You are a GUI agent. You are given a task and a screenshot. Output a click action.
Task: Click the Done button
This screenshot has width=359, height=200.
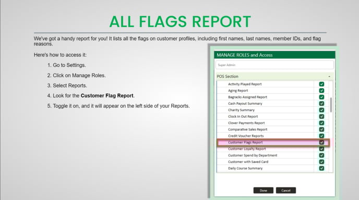264,191
